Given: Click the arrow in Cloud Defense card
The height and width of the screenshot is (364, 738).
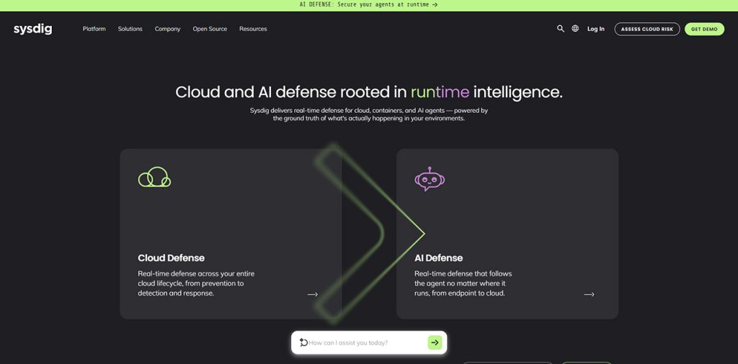Looking at the screenshot, I should coord(313,294).
